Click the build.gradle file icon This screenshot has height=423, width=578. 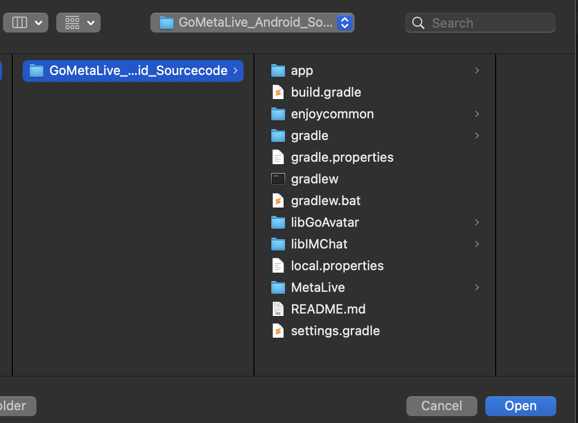278,92
